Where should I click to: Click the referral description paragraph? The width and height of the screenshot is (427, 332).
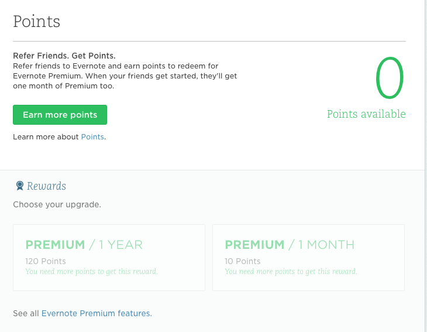125,76
